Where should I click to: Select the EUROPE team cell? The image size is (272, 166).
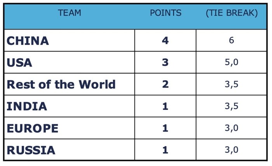[33, 128]
